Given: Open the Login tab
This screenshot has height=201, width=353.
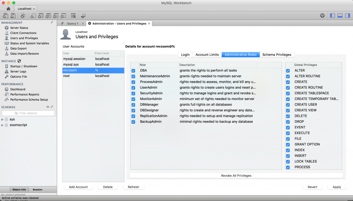Looking at the screenshot, I should point(185,55).
